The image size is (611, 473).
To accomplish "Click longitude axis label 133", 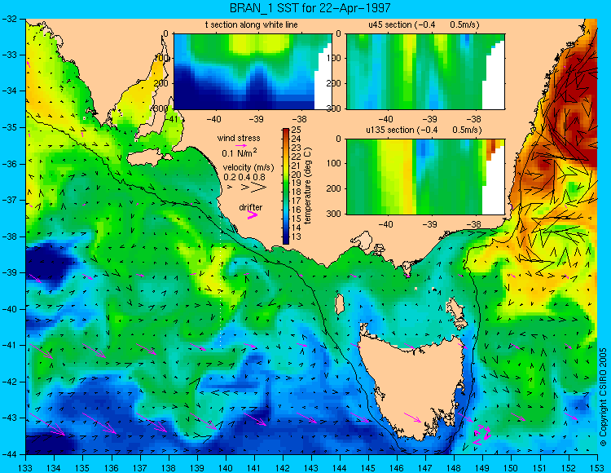I will 25,468.
